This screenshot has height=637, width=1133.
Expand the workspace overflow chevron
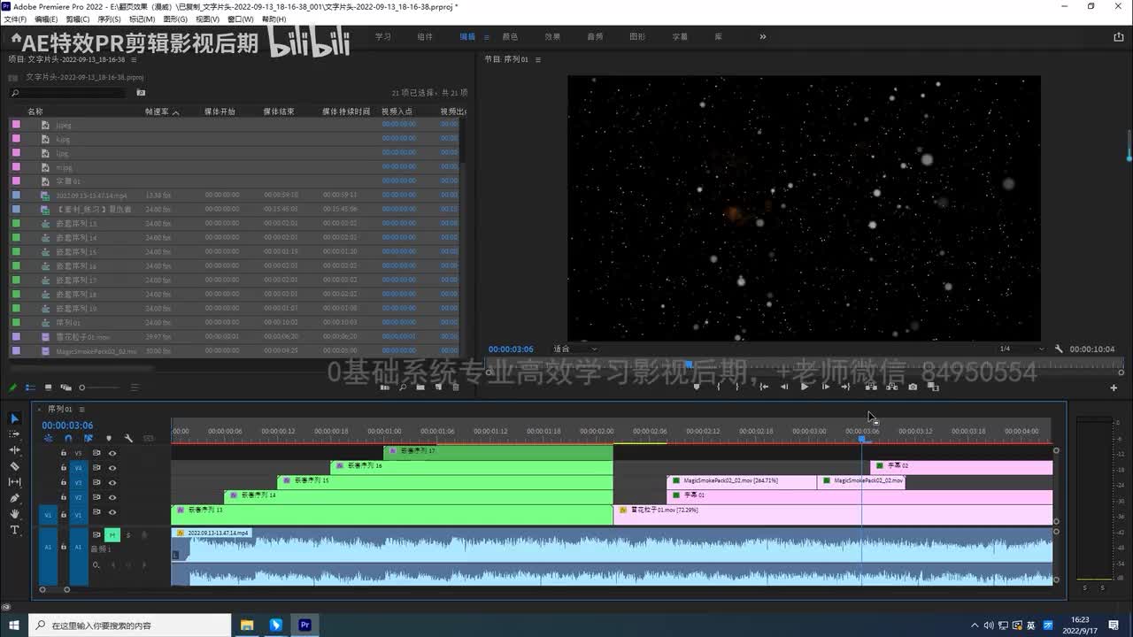pos(762,37)
